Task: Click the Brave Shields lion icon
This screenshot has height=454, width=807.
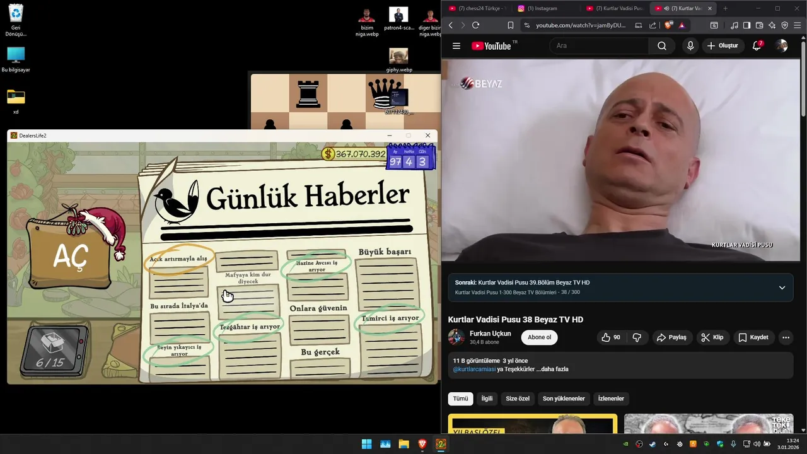Action: click(x=669, y=25)
